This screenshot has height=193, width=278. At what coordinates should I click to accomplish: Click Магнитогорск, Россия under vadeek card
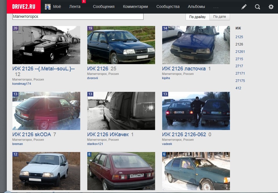click(178, 140)
